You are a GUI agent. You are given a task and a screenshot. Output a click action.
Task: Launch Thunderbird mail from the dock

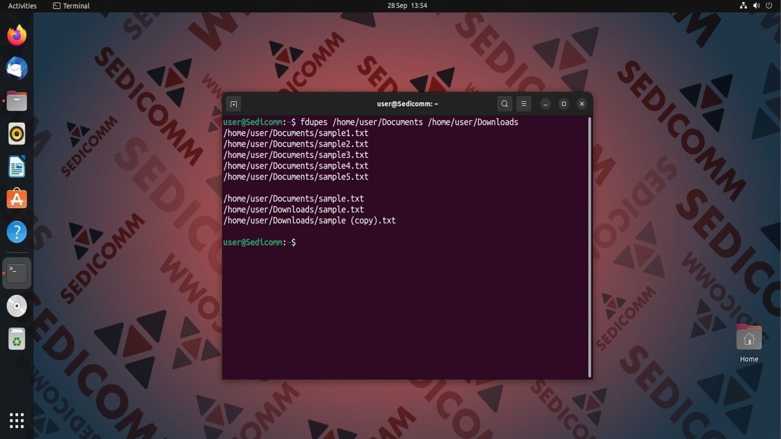17,68
